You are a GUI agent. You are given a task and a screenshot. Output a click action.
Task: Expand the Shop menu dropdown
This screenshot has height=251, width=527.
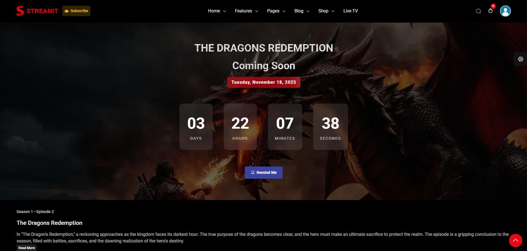[326, 11]
